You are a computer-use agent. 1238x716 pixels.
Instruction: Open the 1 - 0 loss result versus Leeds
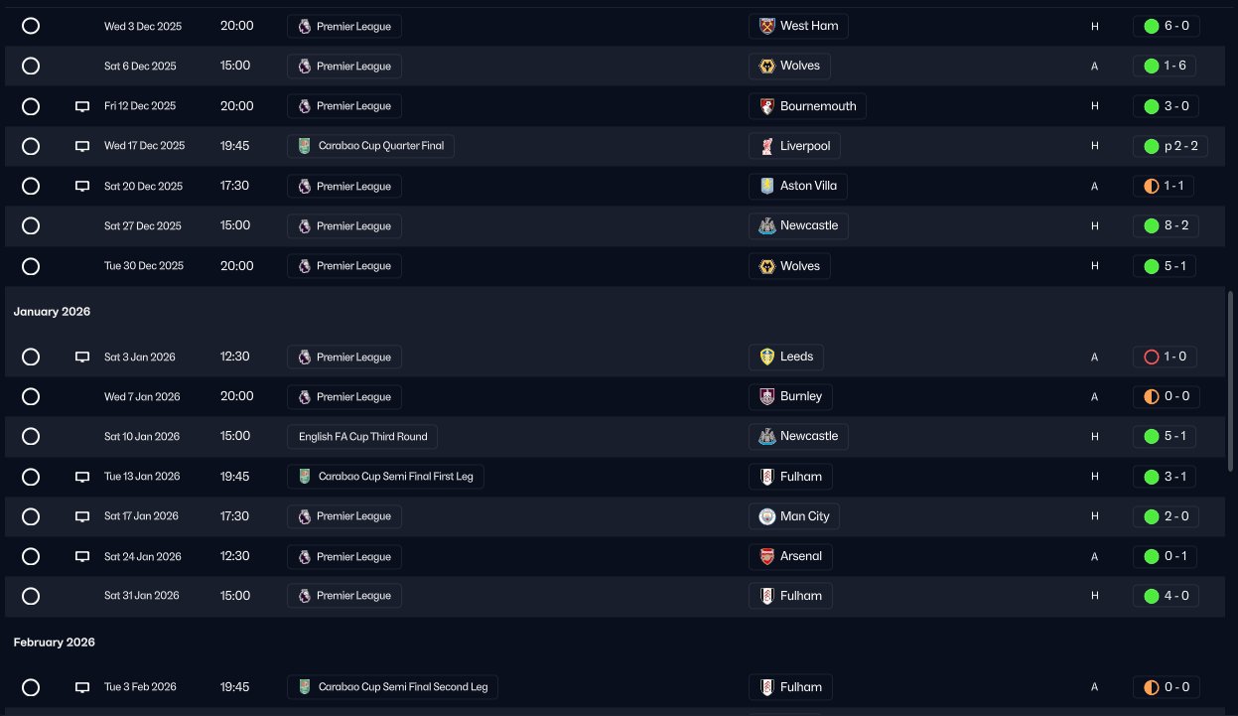pos(1165,357)
